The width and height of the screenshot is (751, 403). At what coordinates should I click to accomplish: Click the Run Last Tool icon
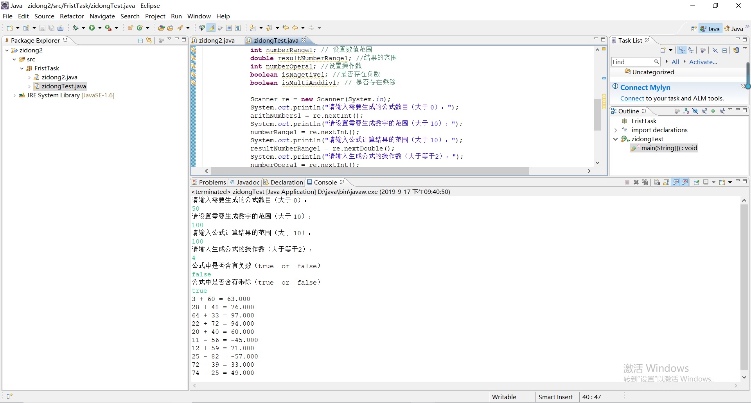108,28
